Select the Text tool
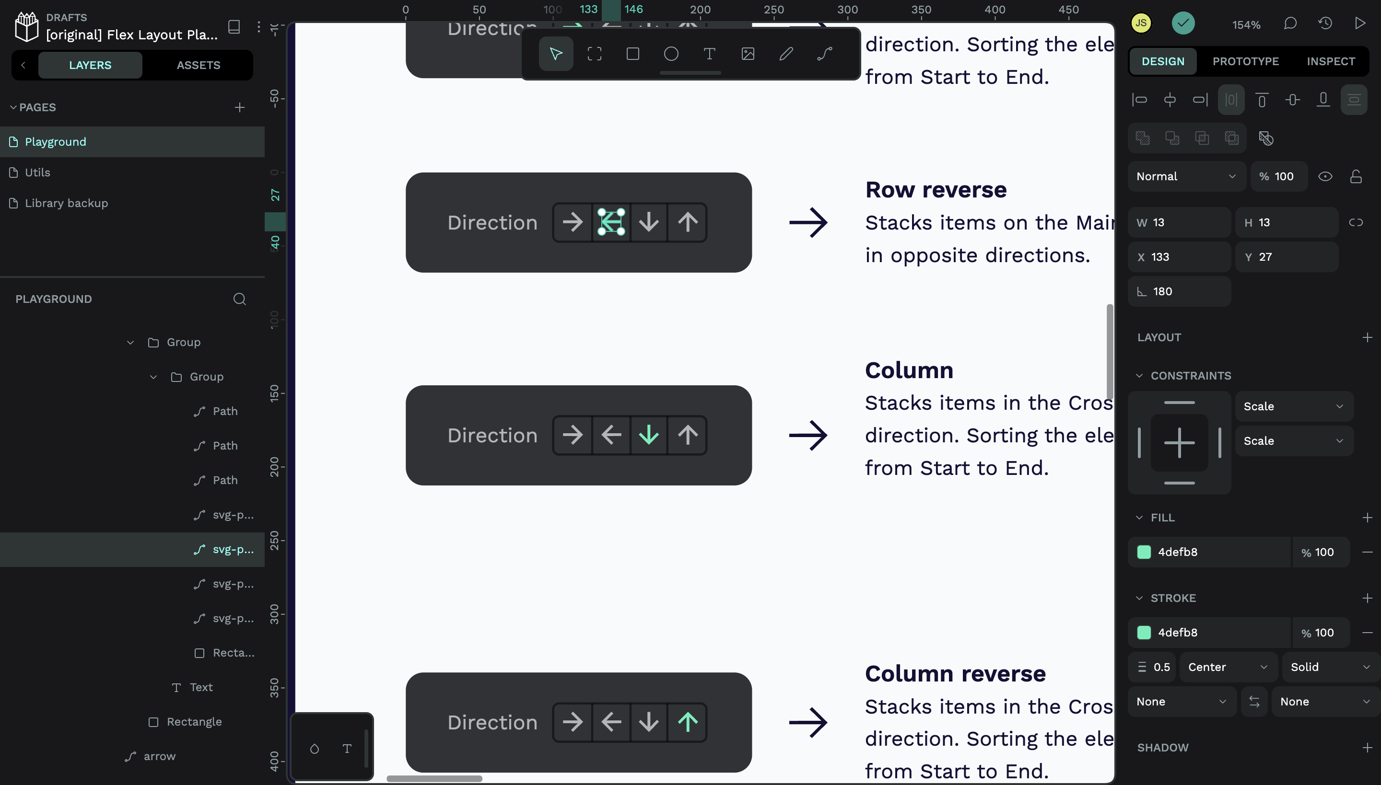Screen dimensions: 1381x785 (x=709, y=53)
